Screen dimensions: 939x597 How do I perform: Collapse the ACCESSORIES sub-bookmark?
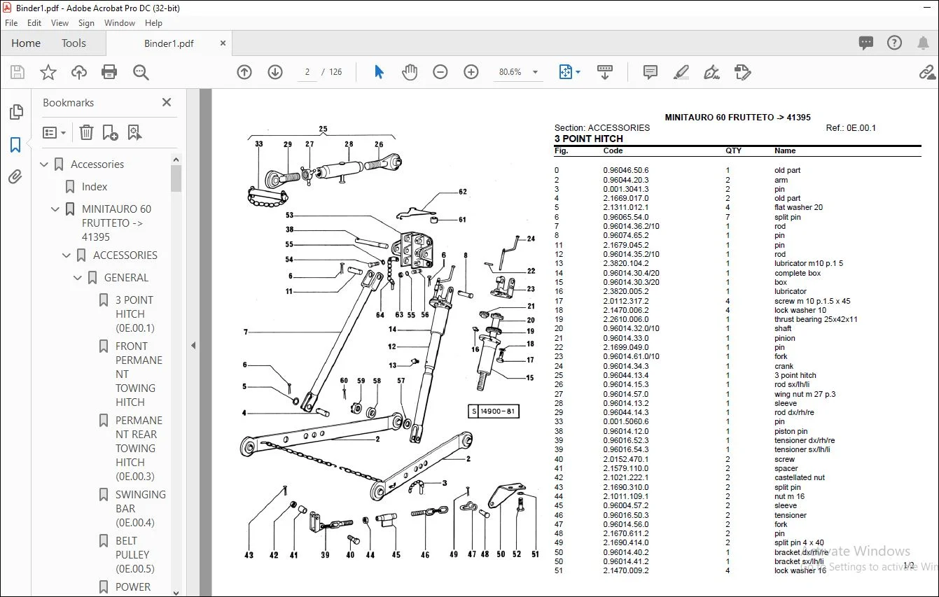click(x=67, y=255)
